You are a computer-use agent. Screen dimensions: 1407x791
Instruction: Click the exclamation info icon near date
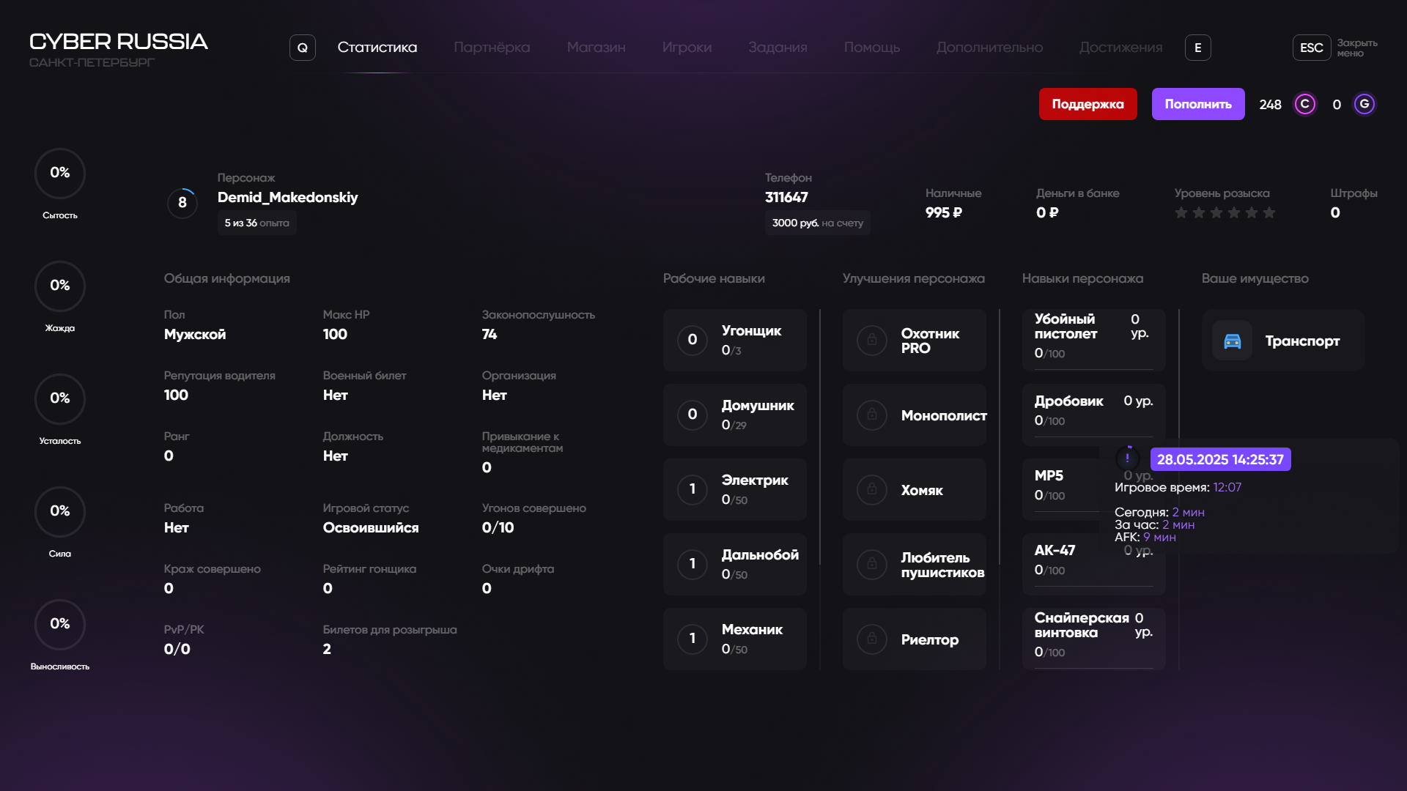1127,459
